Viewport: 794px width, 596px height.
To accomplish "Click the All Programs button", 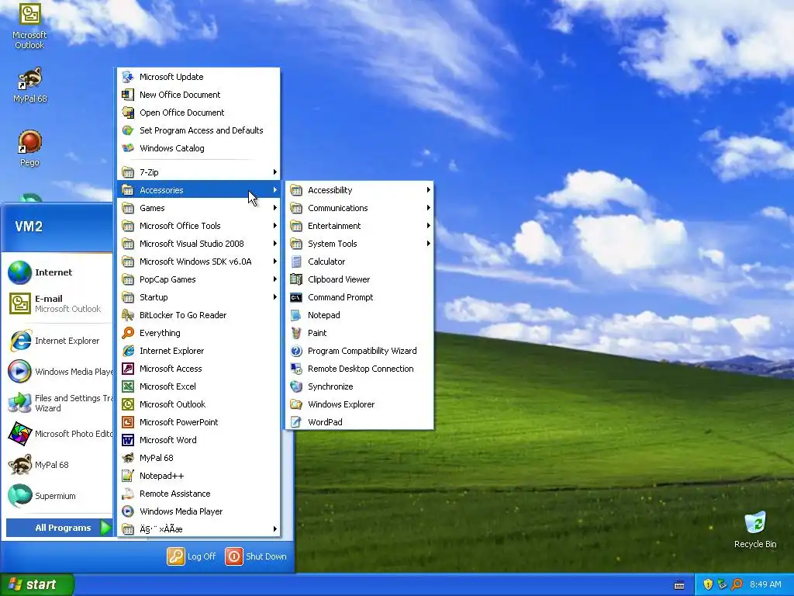I will point(59,528).
